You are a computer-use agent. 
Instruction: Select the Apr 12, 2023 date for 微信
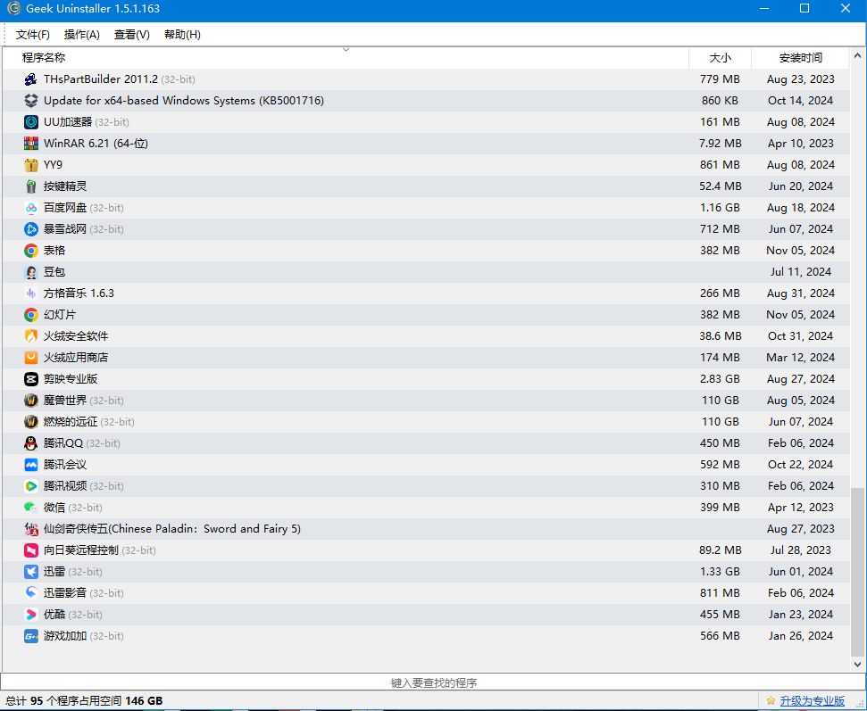(x=800, y=507)
